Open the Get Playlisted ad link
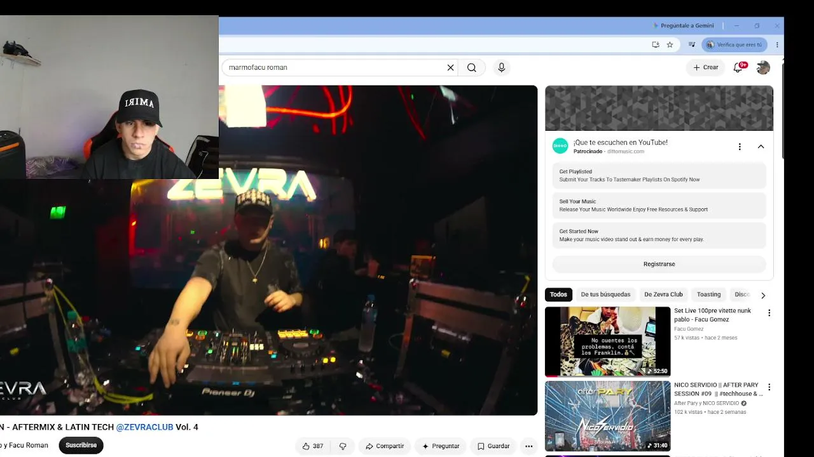 click(x=659, y=175)
